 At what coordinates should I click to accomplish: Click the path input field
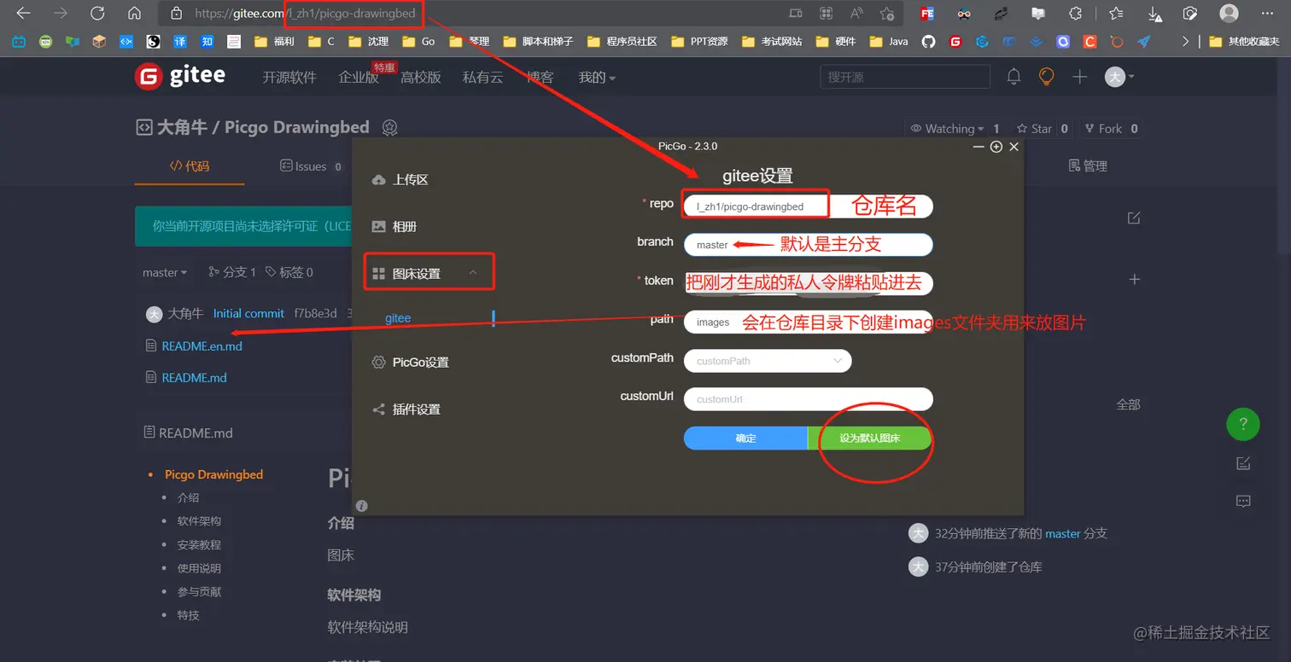[808, 322]
